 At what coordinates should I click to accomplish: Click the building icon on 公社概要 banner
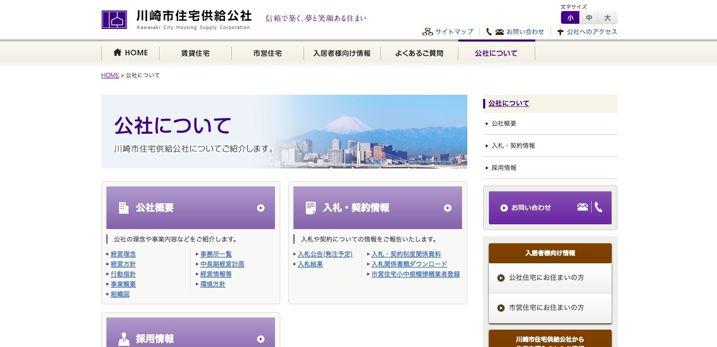[x=124, y=208]
